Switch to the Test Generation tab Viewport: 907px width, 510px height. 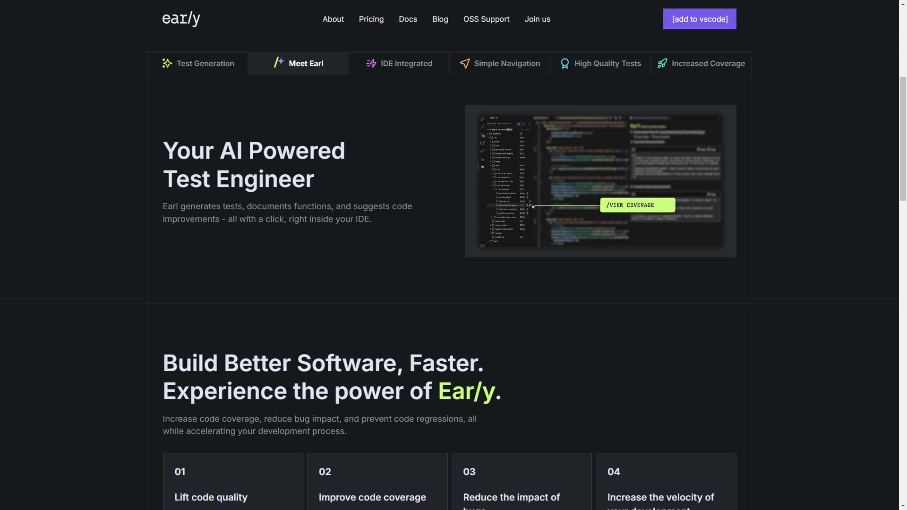[x=205, y=63]
